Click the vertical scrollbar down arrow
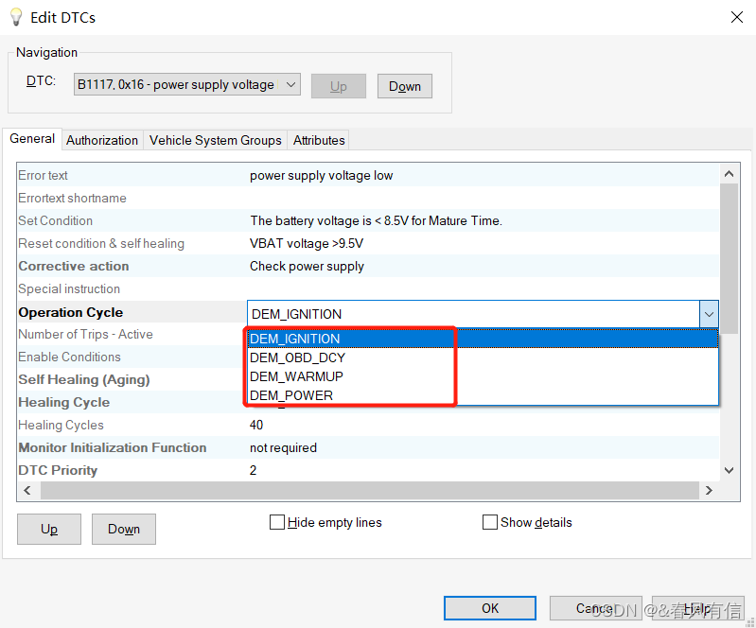The image size is (756, 628). tap(729, 470)
